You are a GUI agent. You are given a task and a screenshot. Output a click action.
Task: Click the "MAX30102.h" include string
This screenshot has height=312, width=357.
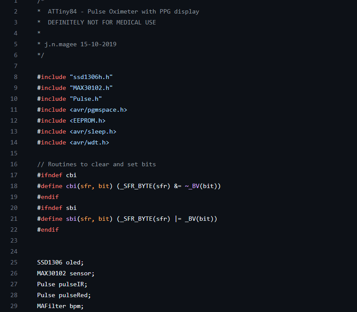[91, 88]
